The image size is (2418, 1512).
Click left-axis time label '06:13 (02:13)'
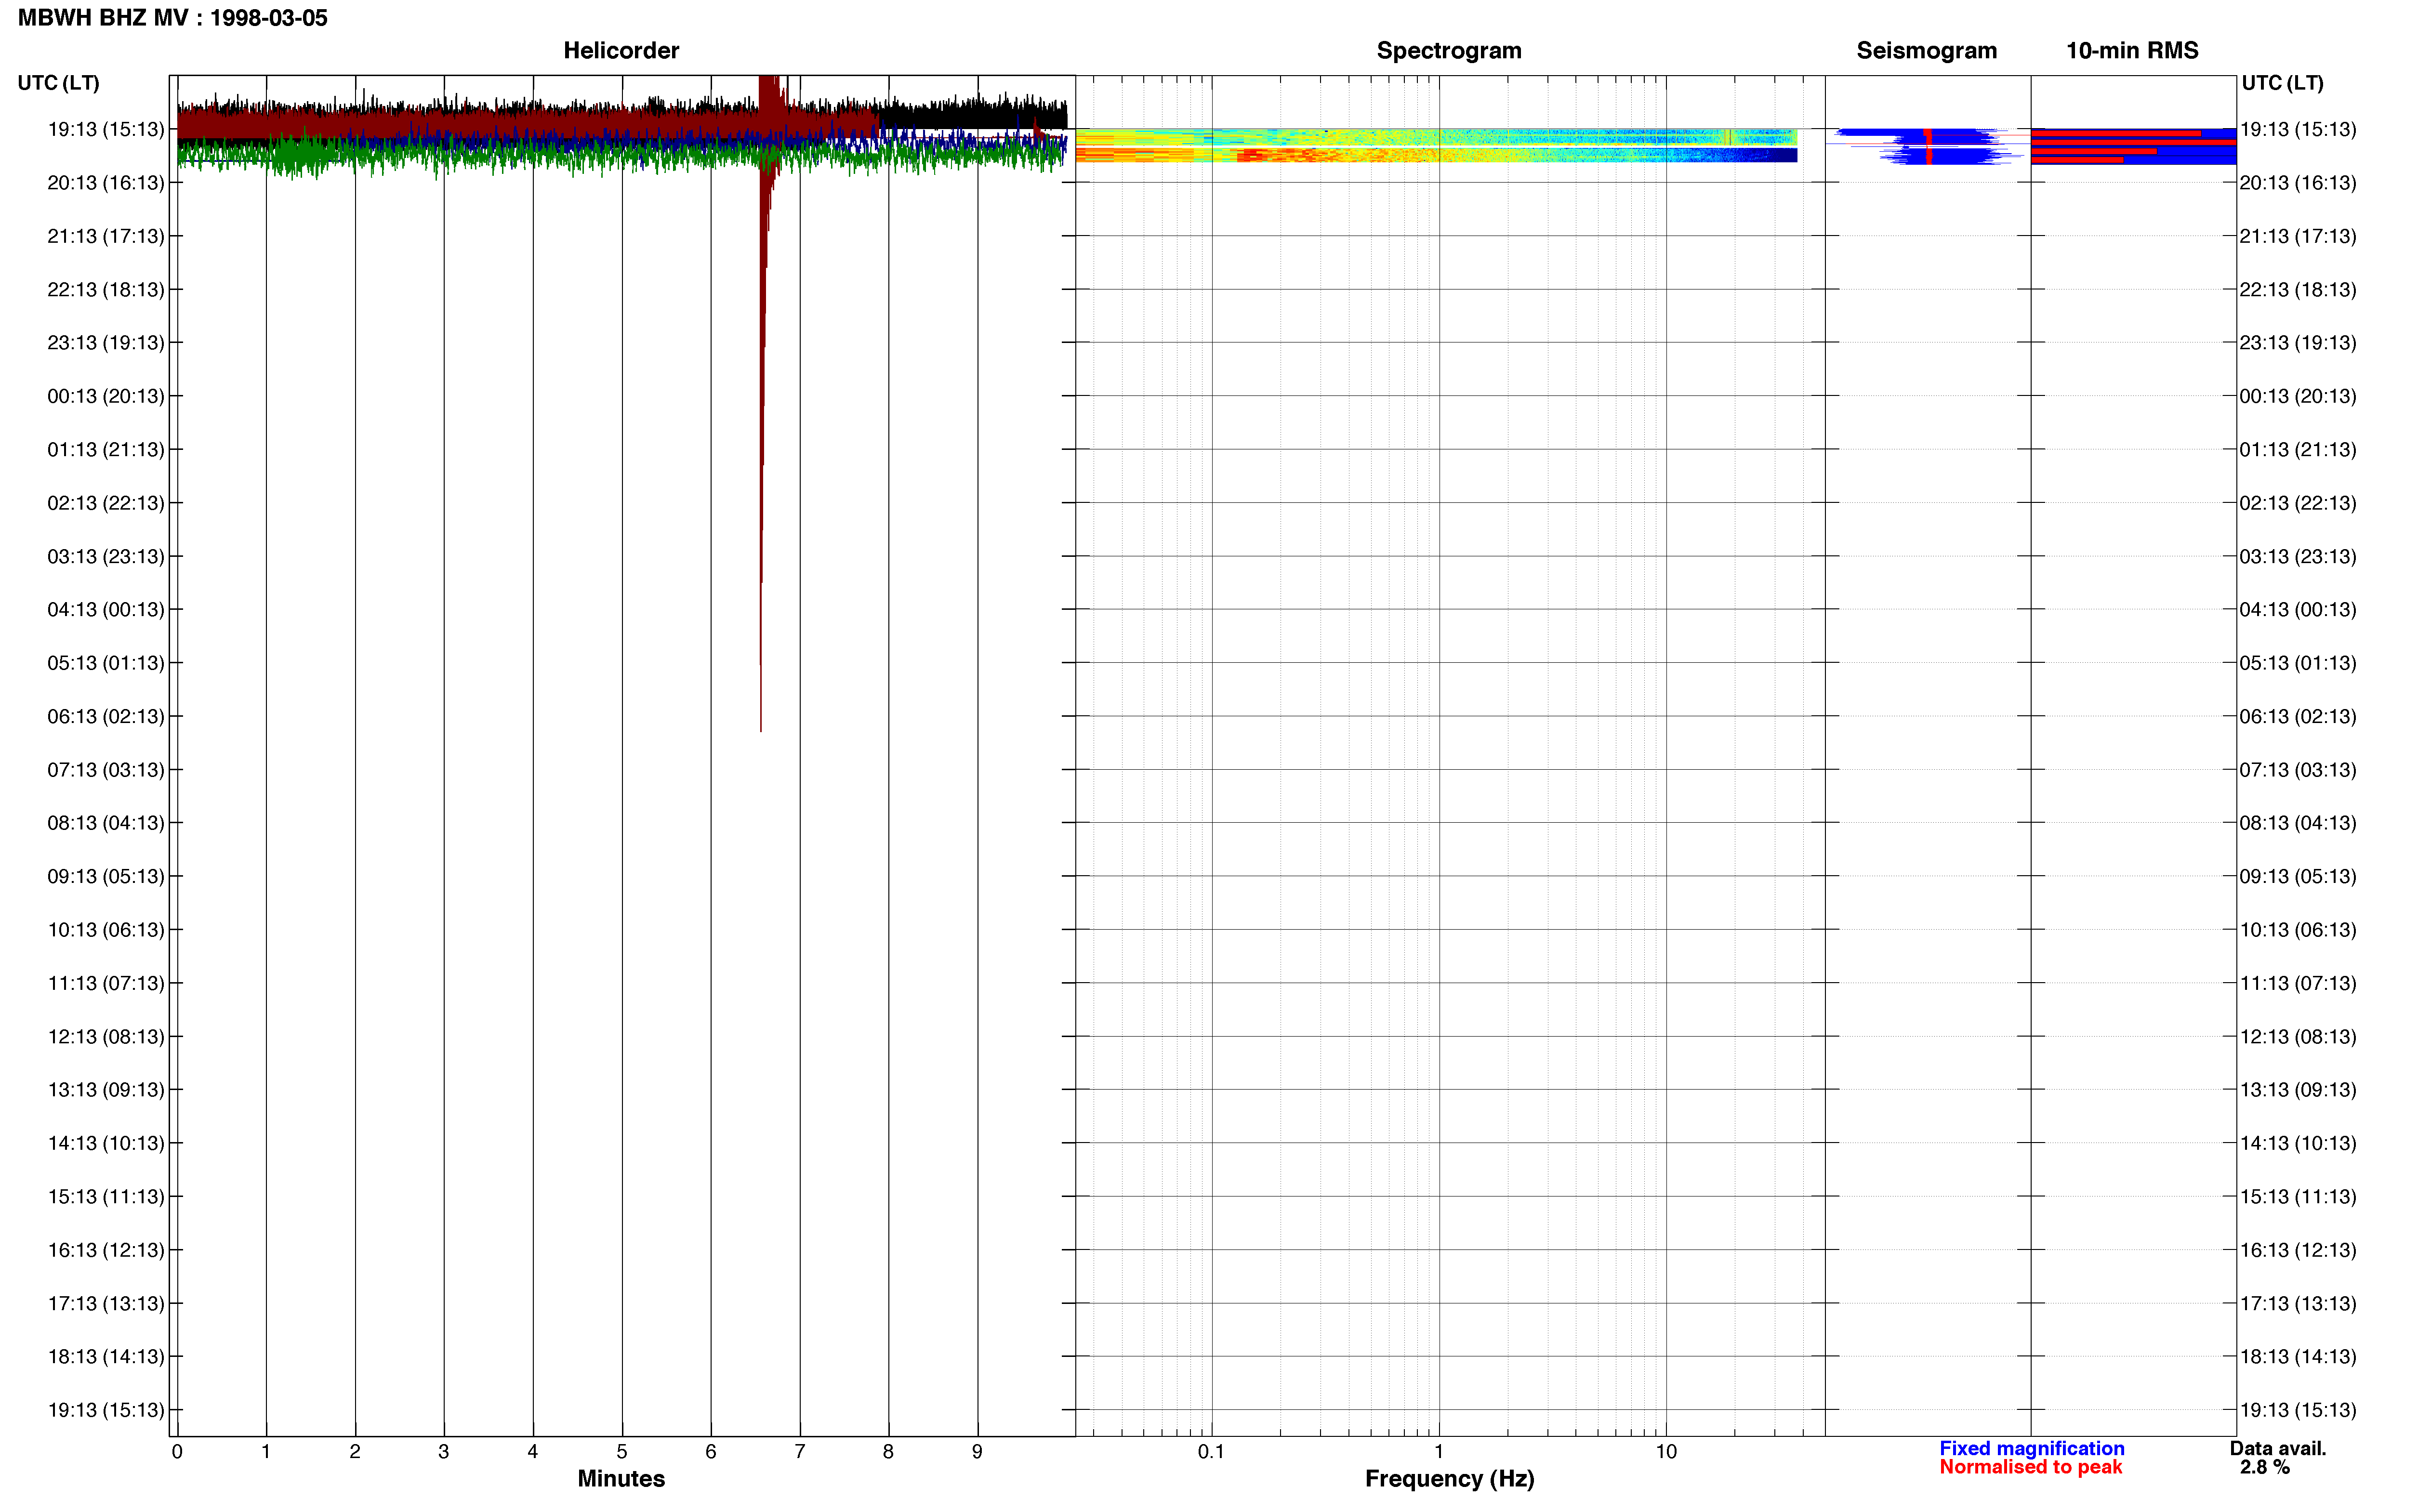[105, 716]
